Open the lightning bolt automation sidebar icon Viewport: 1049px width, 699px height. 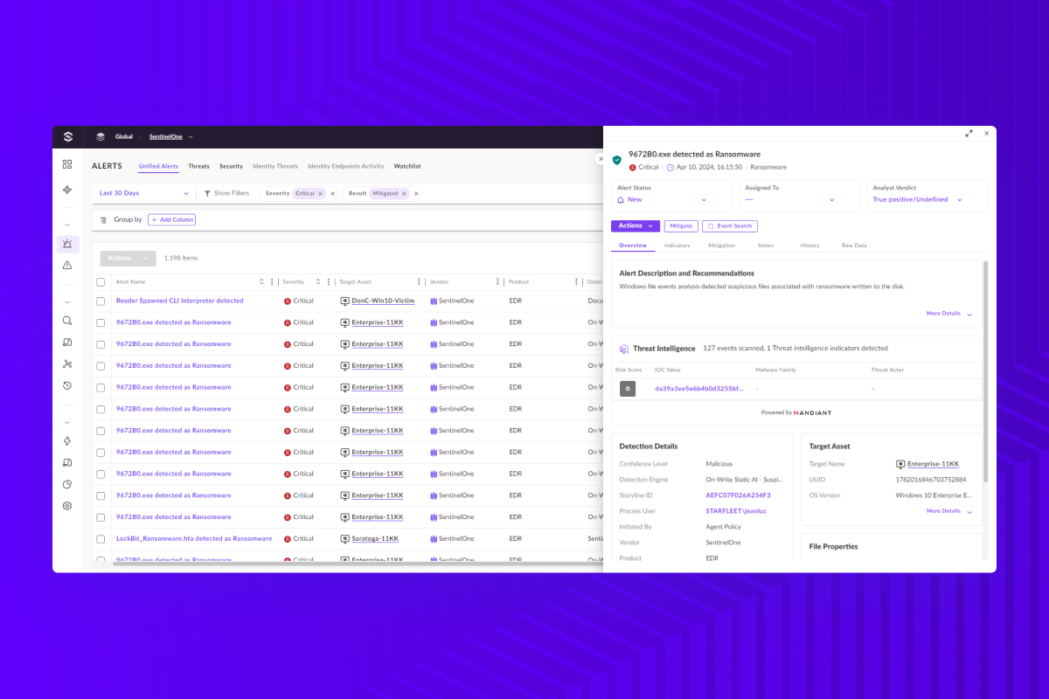tap(67, 441)
